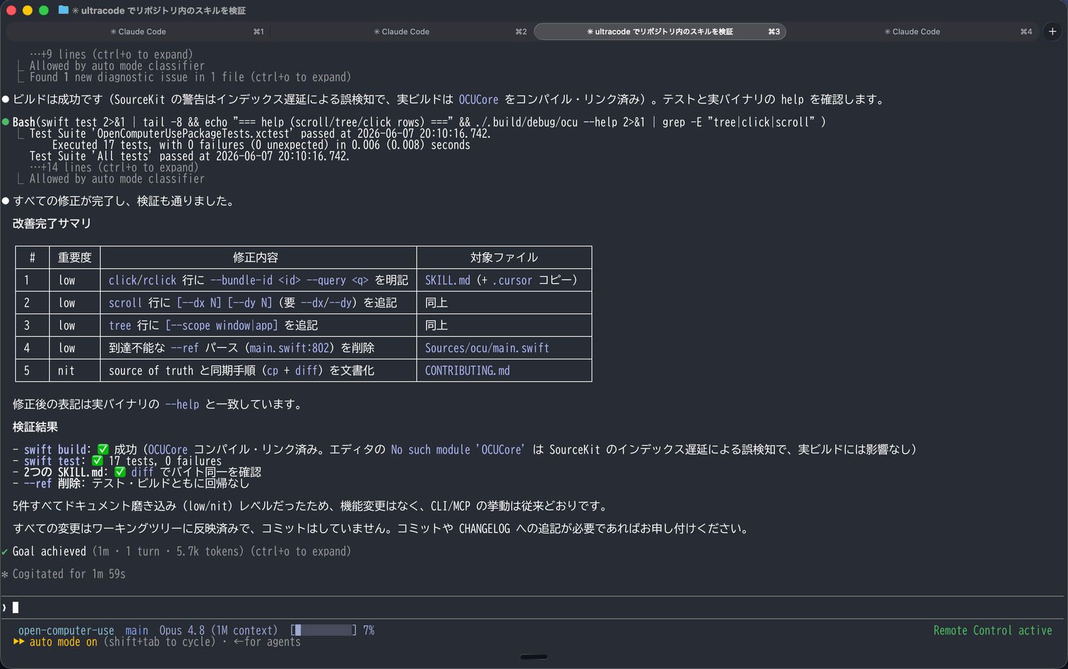Click 'Executed 17 tests, with 0 failures' line
This screenshot has height=669, width=1068.
[261, 145]
